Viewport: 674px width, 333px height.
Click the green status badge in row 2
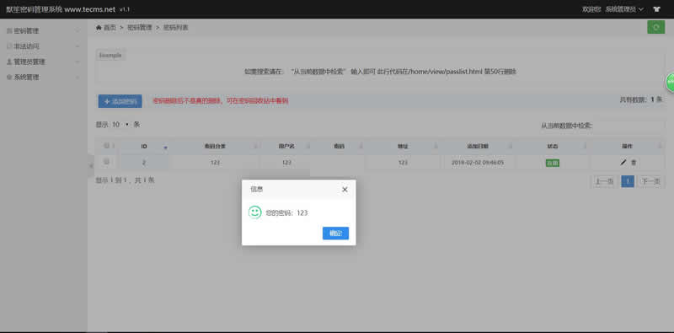coord(553,163)
